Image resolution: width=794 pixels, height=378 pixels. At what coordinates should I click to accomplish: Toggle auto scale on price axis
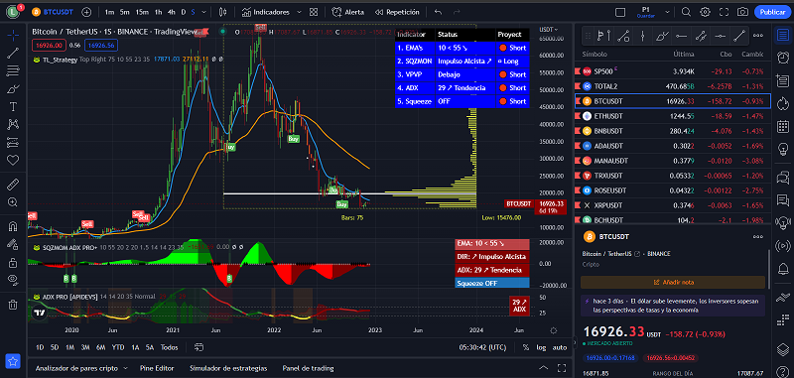(559, 347)
